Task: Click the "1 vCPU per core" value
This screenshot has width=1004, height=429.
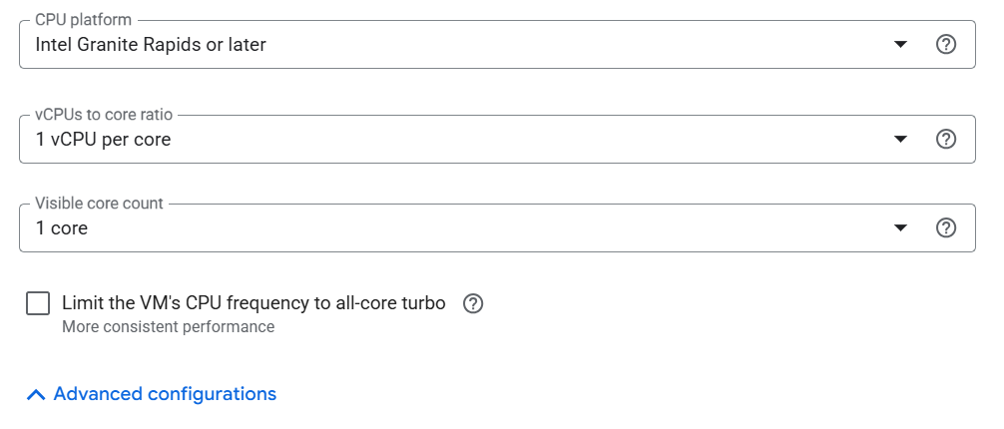Action: pyautogui.click(x=103, y=140)
